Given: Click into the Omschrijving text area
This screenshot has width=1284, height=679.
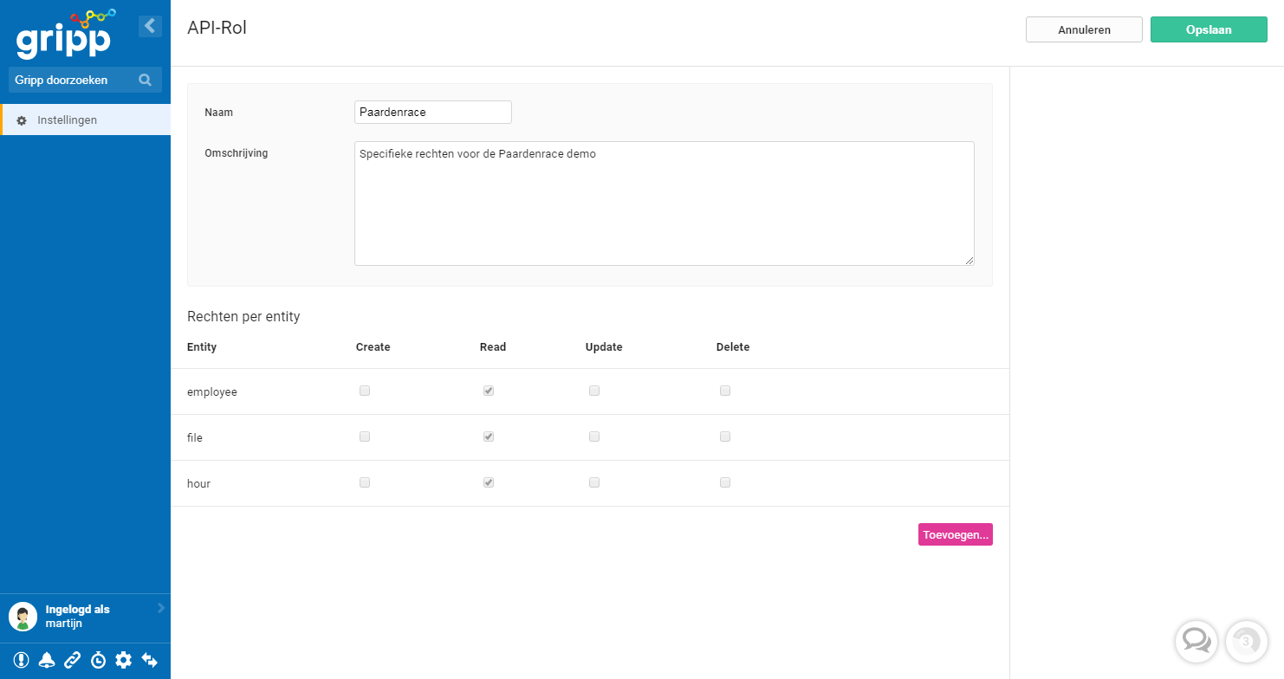Looking at the screenshot, I should [665, 204].
